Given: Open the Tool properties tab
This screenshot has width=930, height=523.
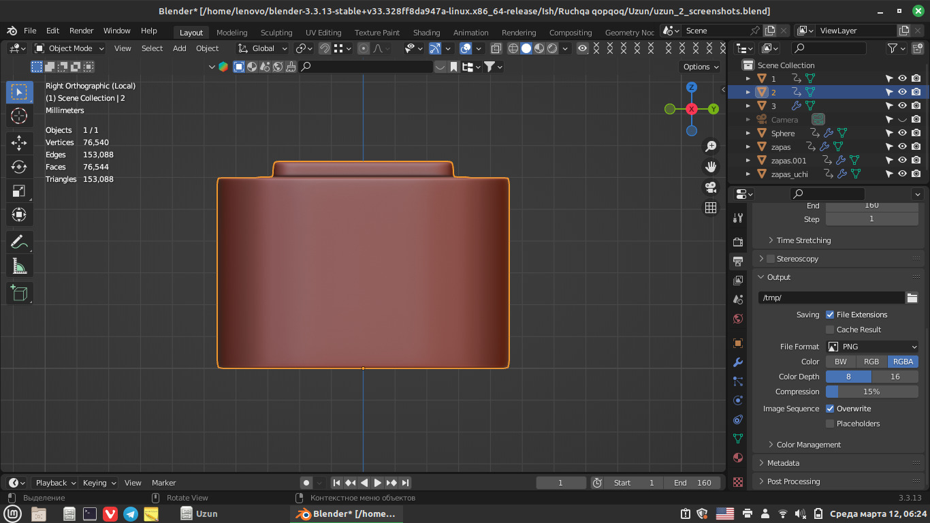Looking at the screenshot, I should pyautogui.click(x=738, y=218).
